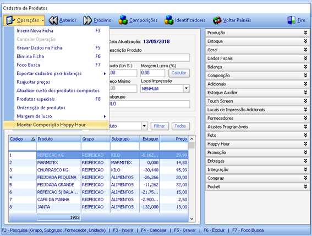
Task: Expand the Promoção panel
Action: pos(257,153)
